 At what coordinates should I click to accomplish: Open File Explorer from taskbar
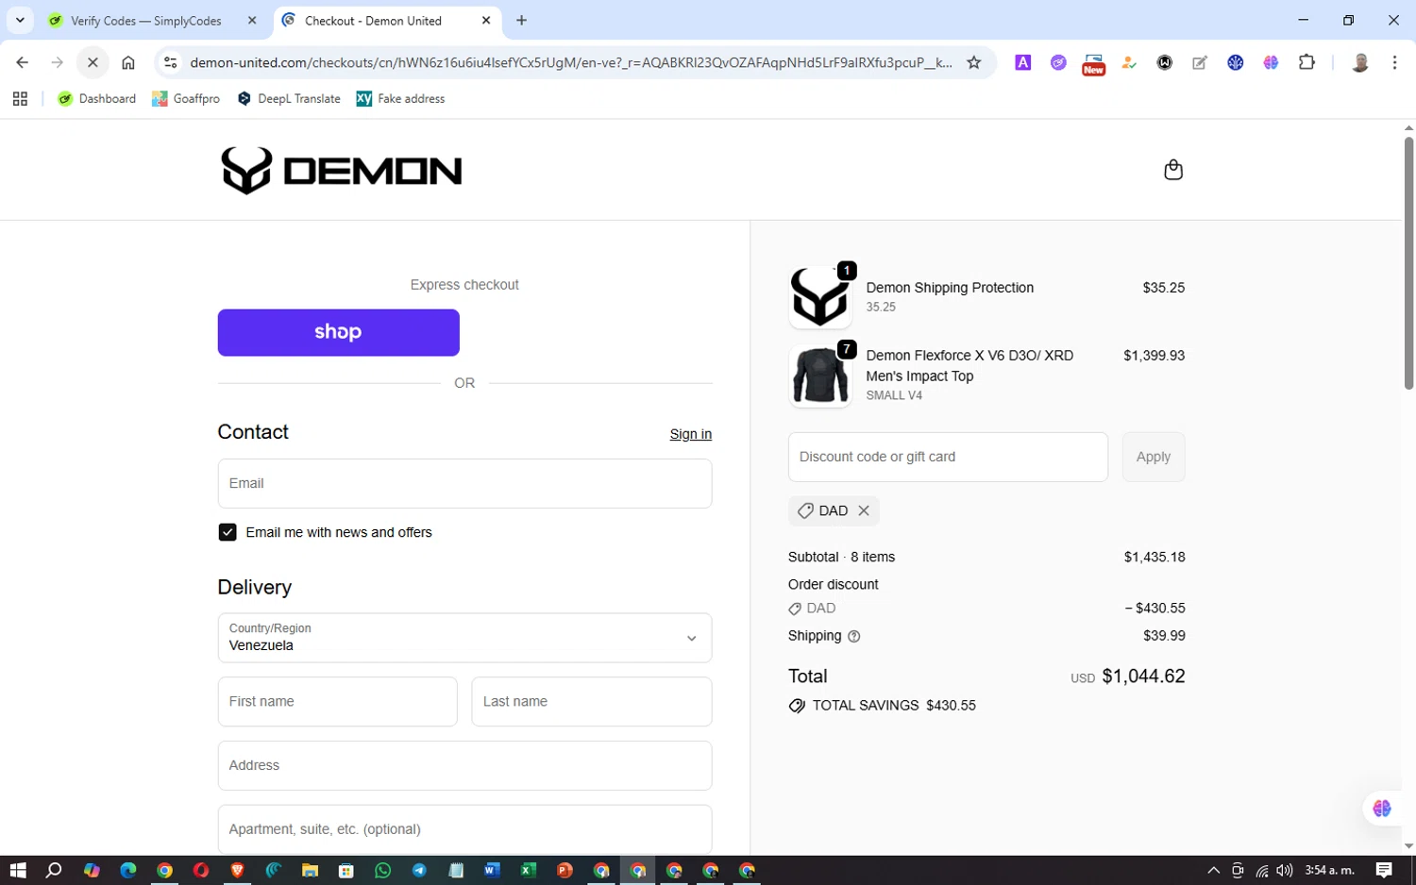click(x=310, y=870)
